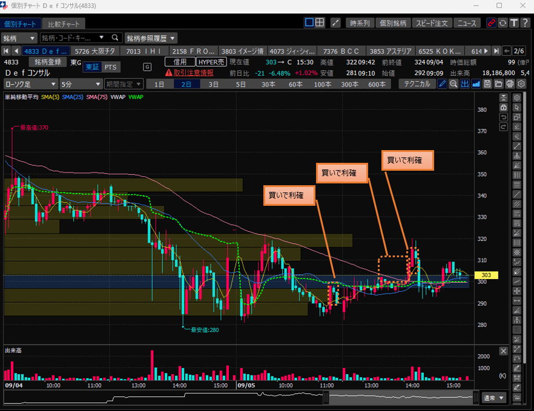Switch to four-pane split layout

tap(320, 23)
